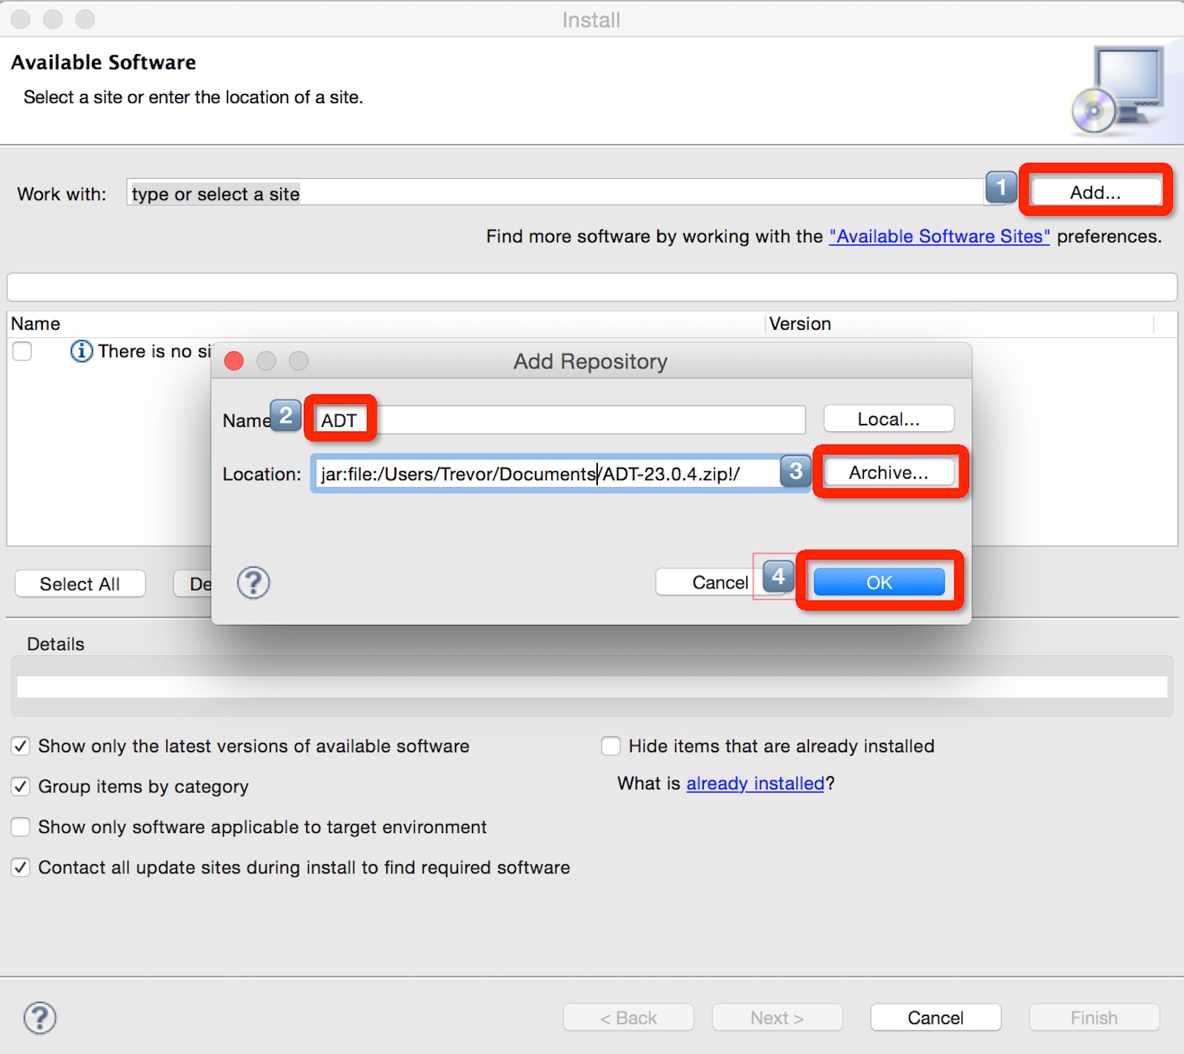Click the blue step 1 marker badge
Screen dimensions: 1184x1054
[1001, 188]
